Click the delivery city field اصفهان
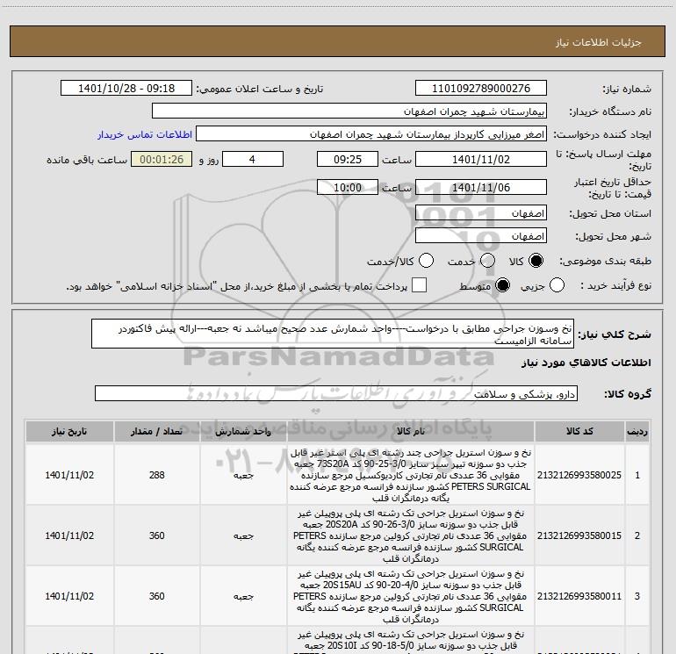The height and width of the screenshot is (654, 676). click(481, 236)
